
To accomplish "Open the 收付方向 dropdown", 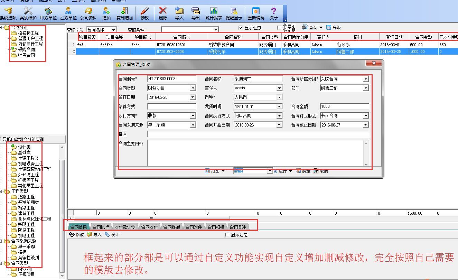I will point(193,116).
